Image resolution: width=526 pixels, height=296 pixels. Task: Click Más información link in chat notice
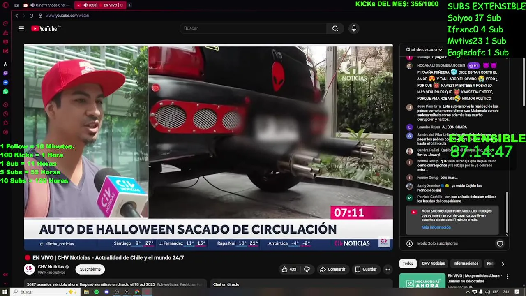click(436, 227)
